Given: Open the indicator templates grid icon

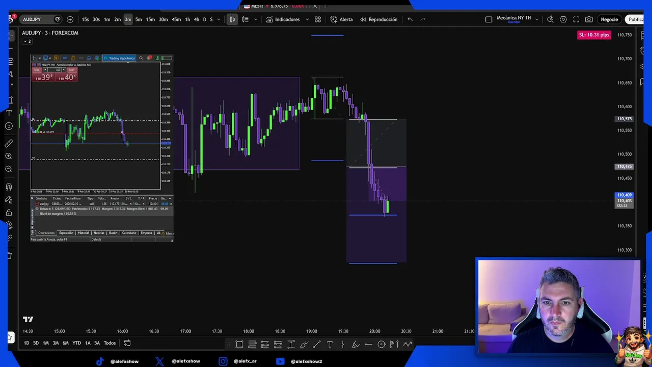Looking at the screenshot, I should 318,19.
